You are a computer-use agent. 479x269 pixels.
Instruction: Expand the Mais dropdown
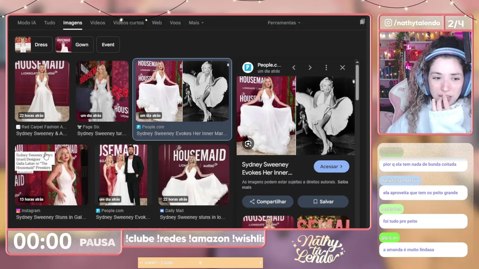point(196,23)
